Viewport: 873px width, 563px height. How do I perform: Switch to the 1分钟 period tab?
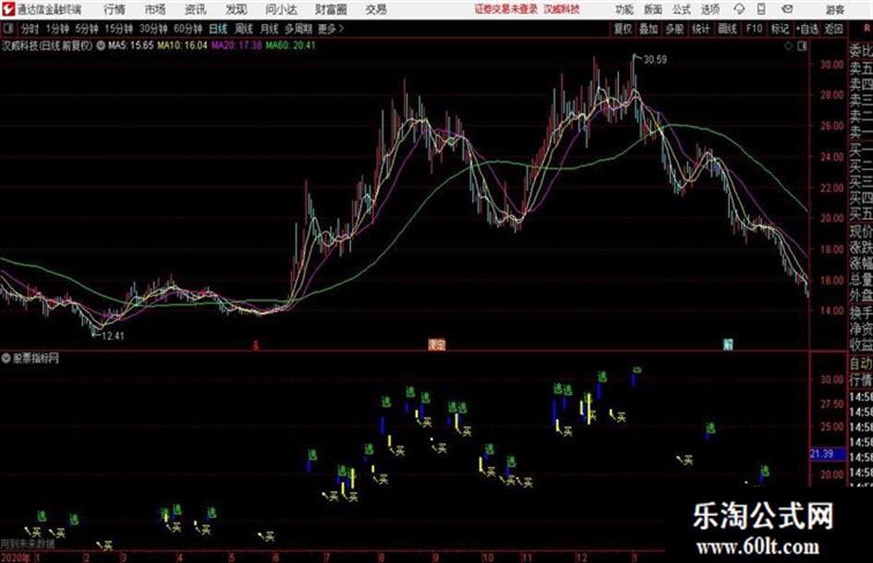57,29
